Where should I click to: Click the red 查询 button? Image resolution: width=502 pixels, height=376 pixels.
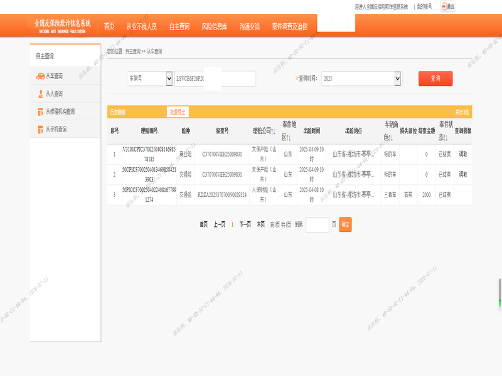tap(435, 78)
